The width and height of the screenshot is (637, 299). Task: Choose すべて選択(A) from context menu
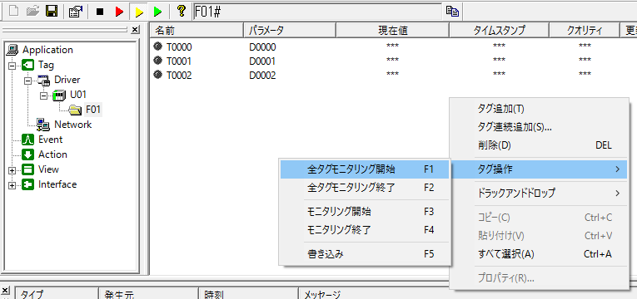click(538, 254)
